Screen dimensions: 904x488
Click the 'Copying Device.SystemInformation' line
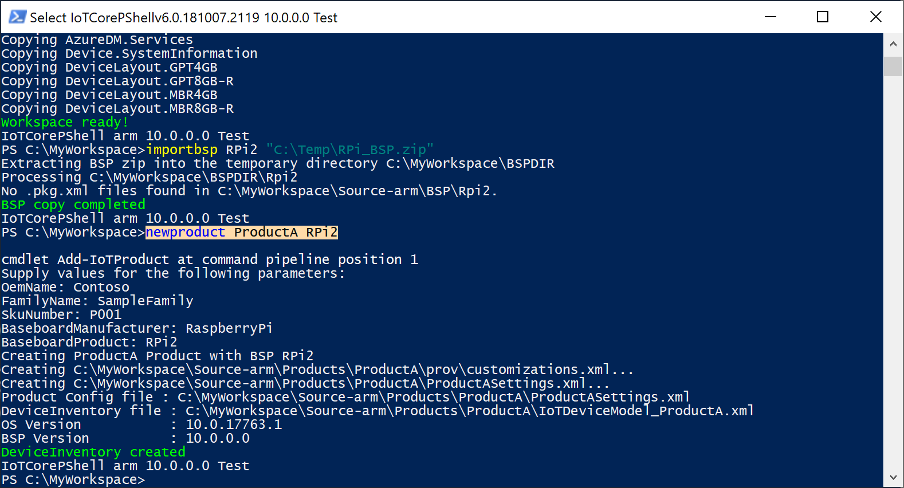(x=129, y=53)
